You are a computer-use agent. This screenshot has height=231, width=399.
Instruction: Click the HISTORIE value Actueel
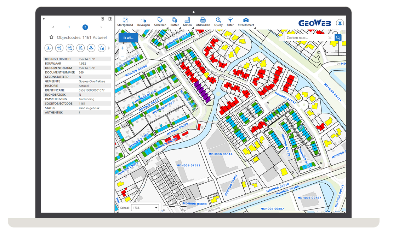click(x=84, y=86)
